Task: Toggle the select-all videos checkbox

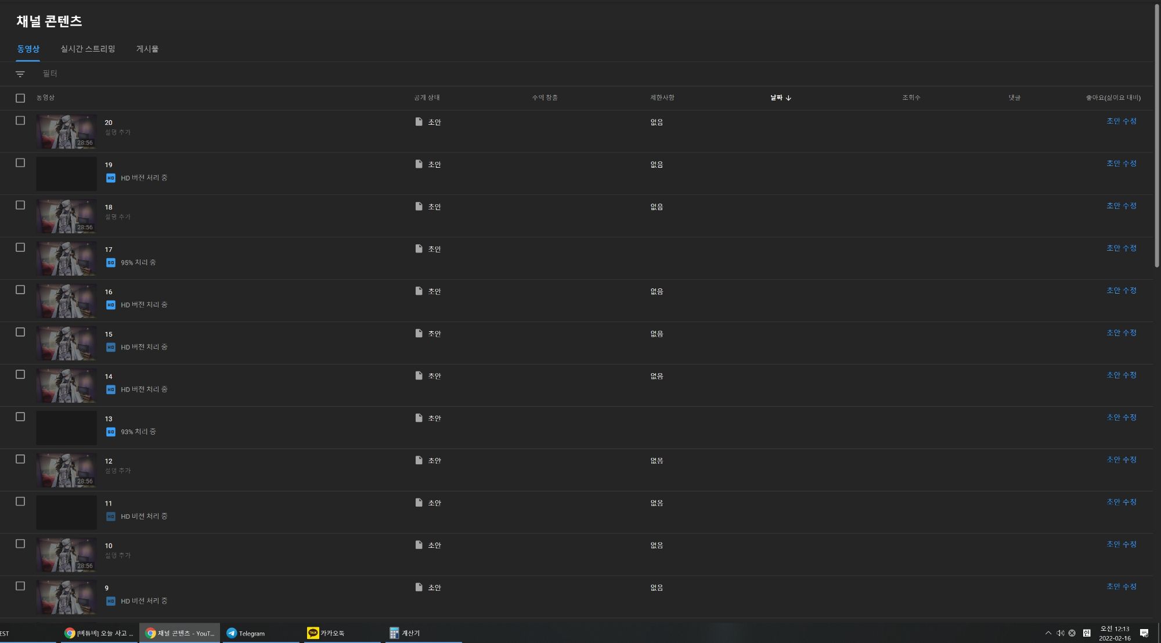Action: (20, 98)
